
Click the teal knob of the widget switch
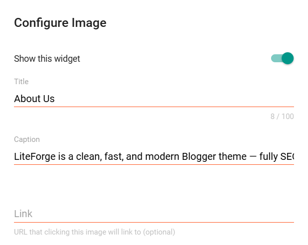coord(288,58)
